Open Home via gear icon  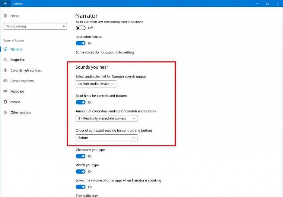[x=6, y=16]
